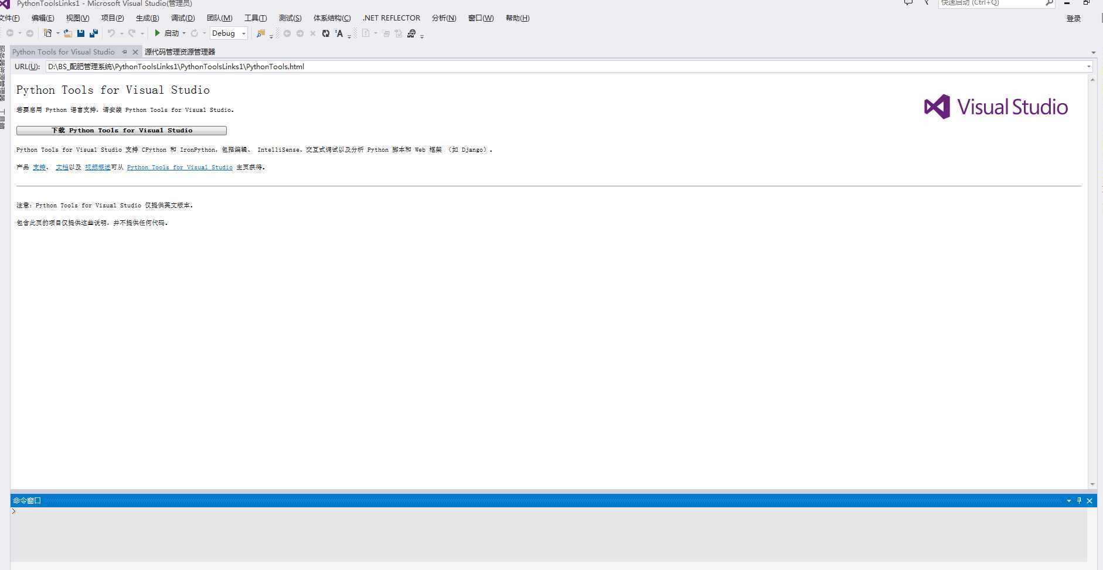This screenshot has height=570, width=1103.
Task: Expand the 启动 start options arrow
Action: tap(184, 33)
